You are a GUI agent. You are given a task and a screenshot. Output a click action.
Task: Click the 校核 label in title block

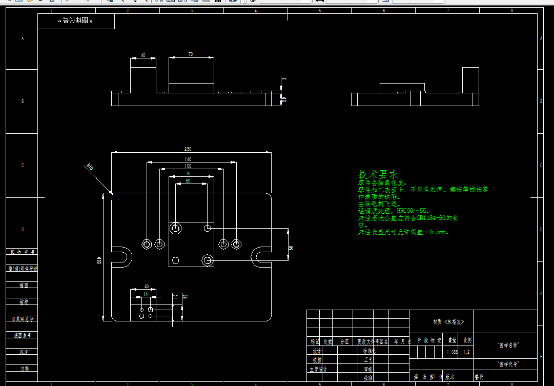pyautogui.click(x=317, y=360)
